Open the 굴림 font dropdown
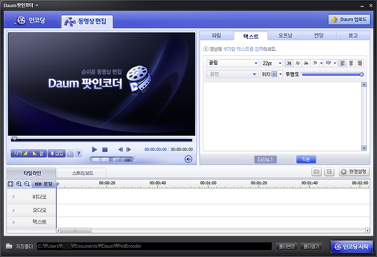 click(232, 63)
